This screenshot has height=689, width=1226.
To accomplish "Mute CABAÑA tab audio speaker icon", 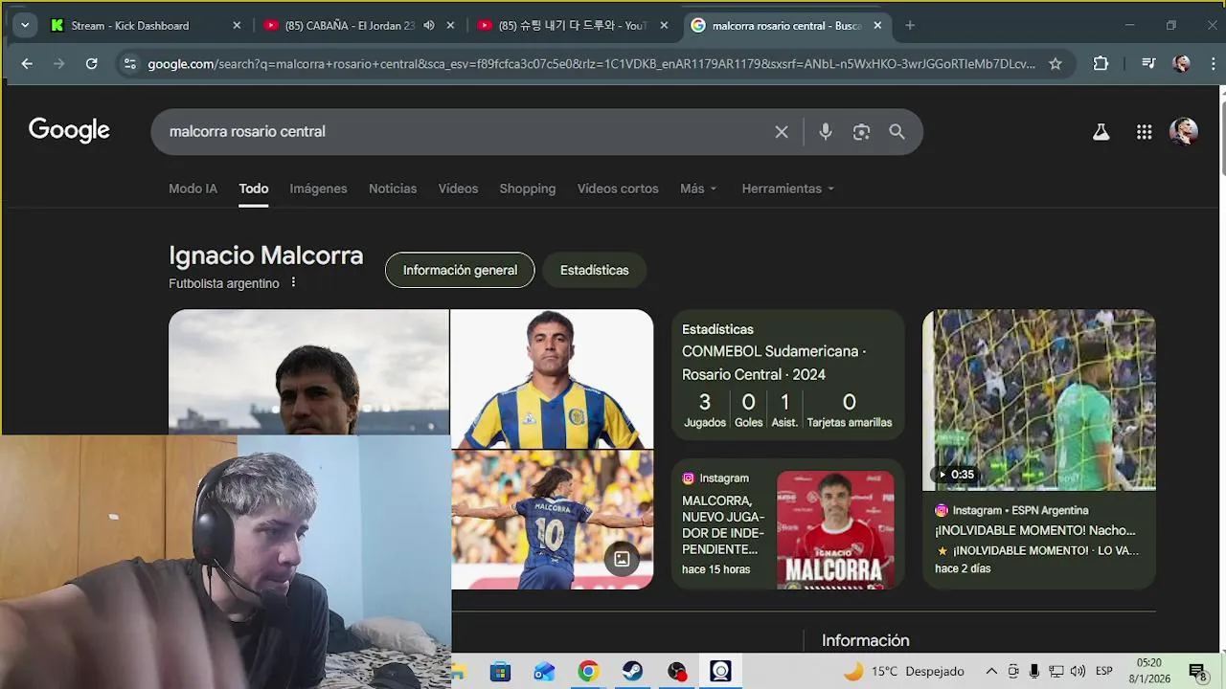I will coord(429,26).
